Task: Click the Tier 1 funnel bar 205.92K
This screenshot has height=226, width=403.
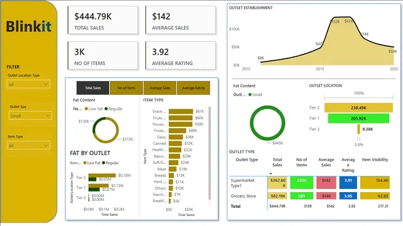Action: [358, 119]
